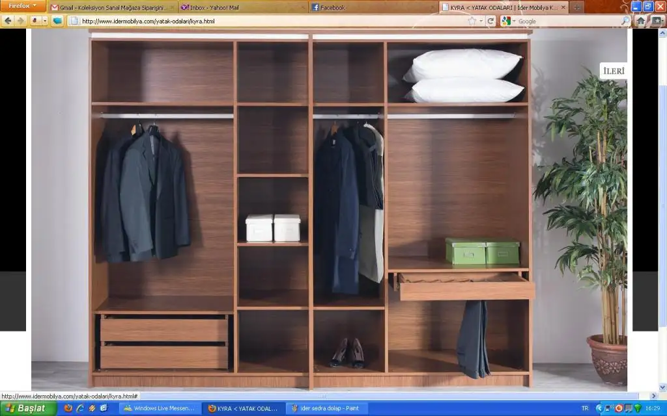Open Windows Live Messenger from taskbar

(x=160, y=408)
